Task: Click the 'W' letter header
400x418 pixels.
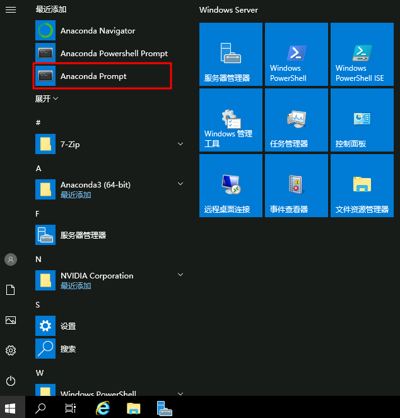Action: pos(40,373)
